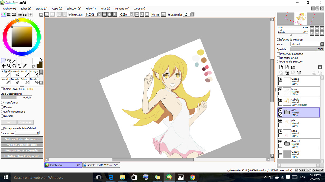Hide the lineart layer
The image size is (325, 182).
tap(280, 90)
